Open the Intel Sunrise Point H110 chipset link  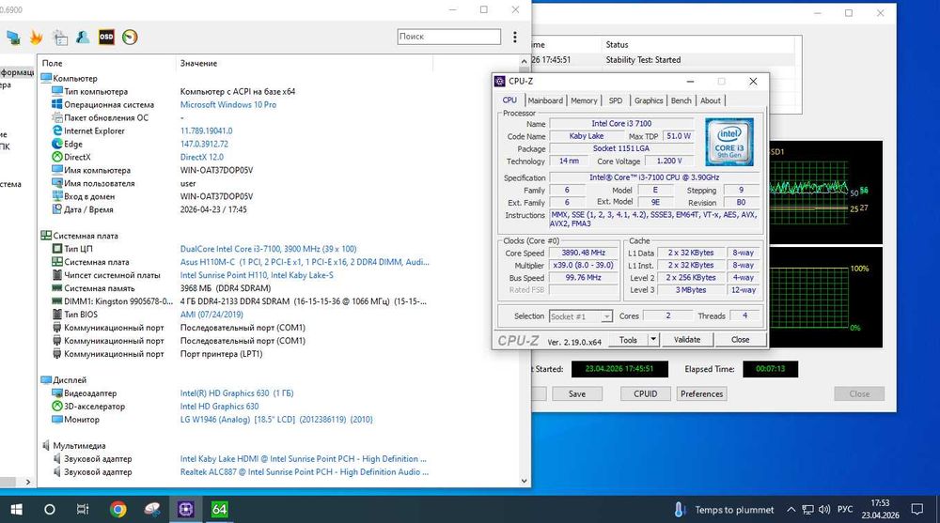pyautogui.click(x=257, y=275)
